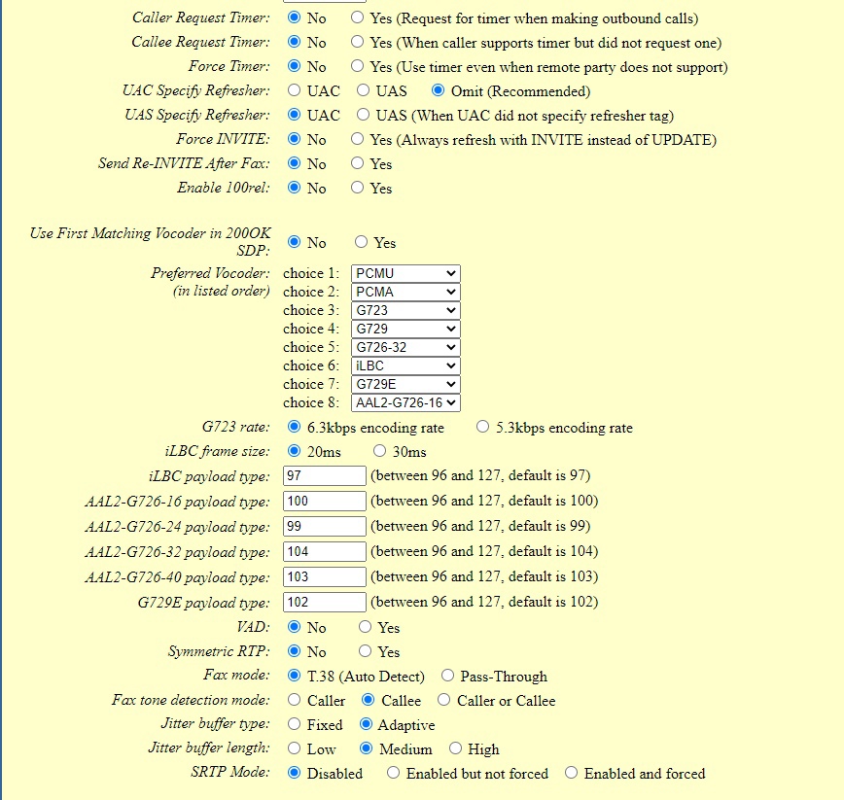Enable 100rel by selecting Yes
844x800 pixels.
pos(357,188)
